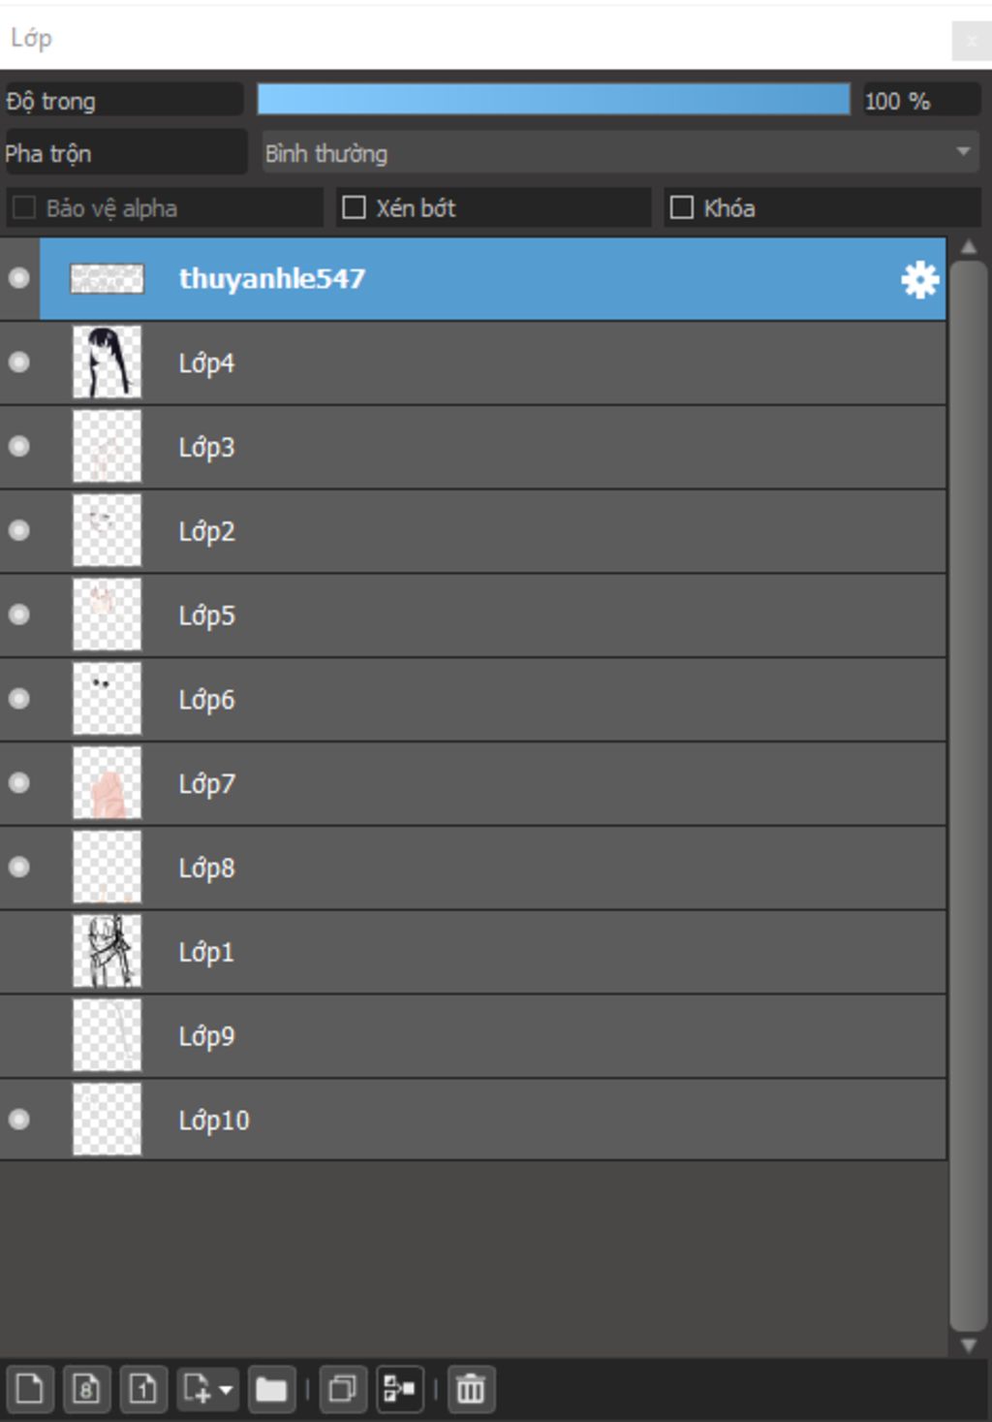992x1422 pixels.
Task: Enable the Khóa checkbox
Action: [682, 207]
